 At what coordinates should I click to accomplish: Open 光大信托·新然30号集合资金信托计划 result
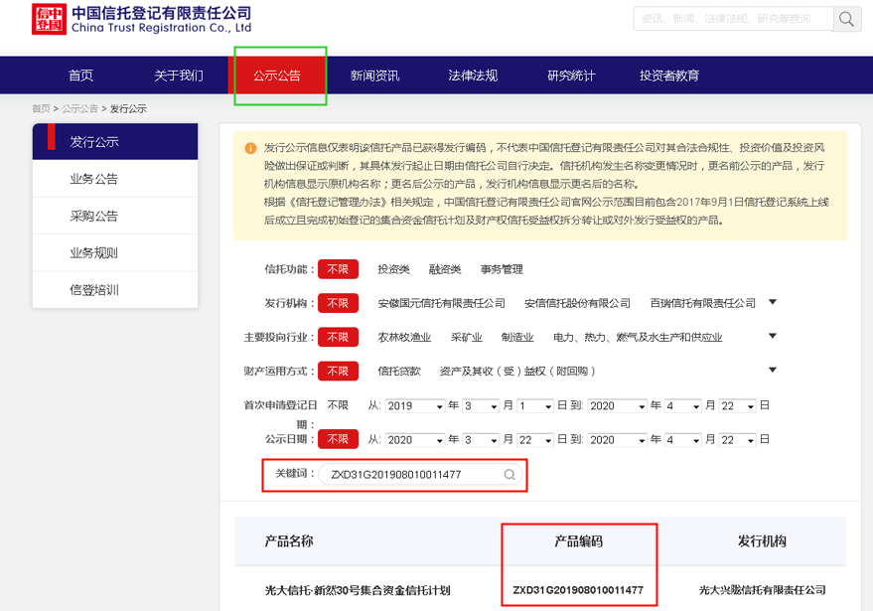click(x=358, y=590)
